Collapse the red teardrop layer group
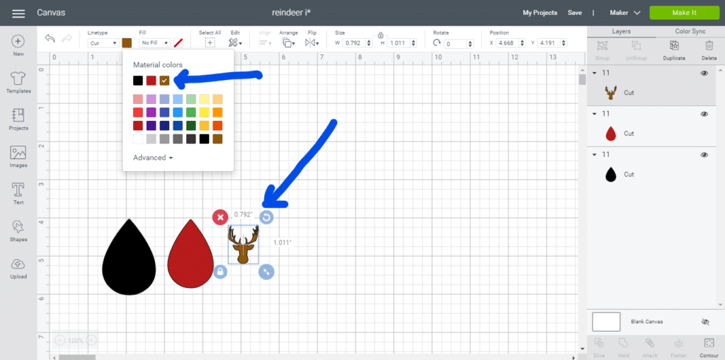The height and width of the screenshot is (360, 725). coord(594,114)
